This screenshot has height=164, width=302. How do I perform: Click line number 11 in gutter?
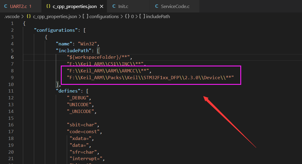point(11,91)
